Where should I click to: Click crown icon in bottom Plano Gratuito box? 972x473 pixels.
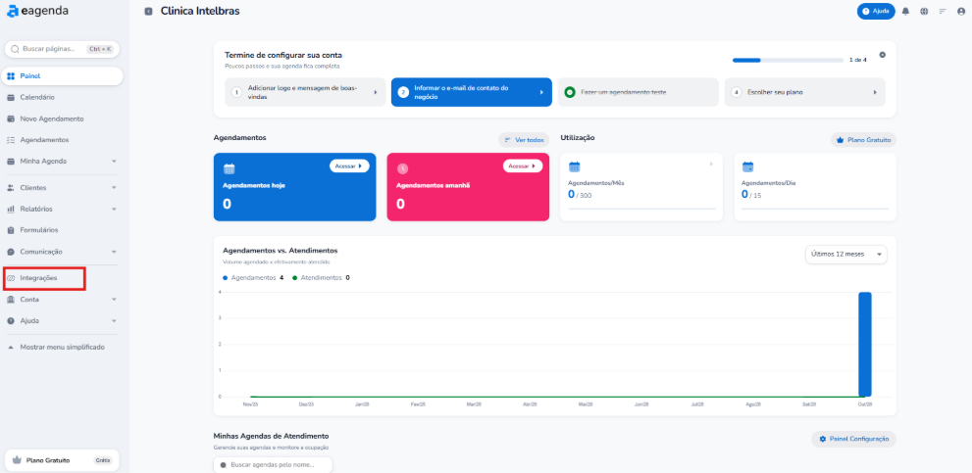point(17,460)
